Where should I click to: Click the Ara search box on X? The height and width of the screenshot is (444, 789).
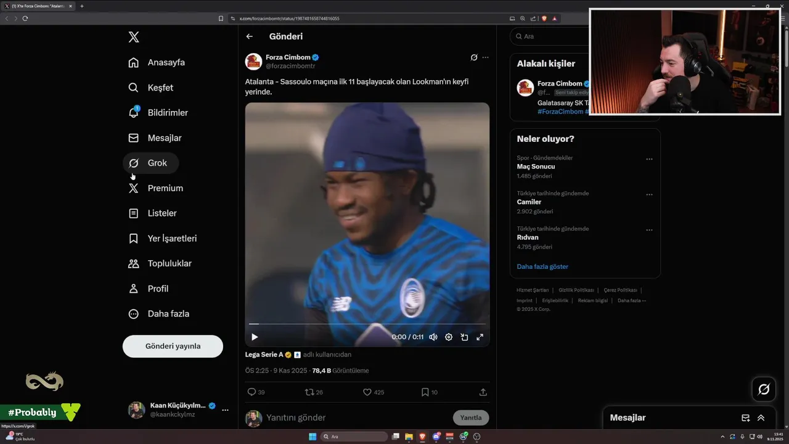point(550,36)
